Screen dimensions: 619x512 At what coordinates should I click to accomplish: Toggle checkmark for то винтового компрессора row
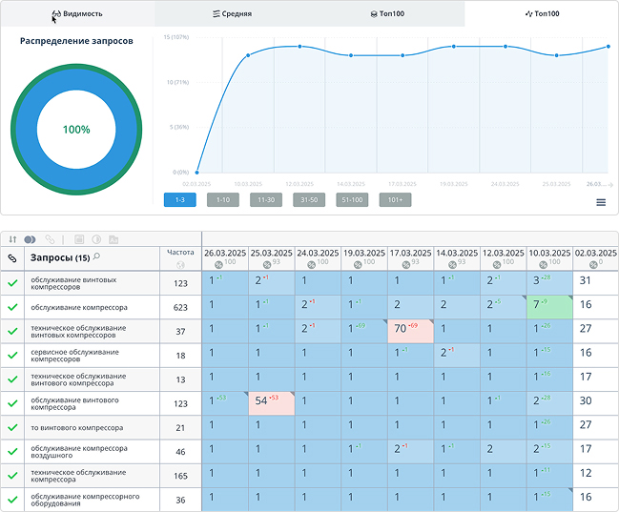12,427
